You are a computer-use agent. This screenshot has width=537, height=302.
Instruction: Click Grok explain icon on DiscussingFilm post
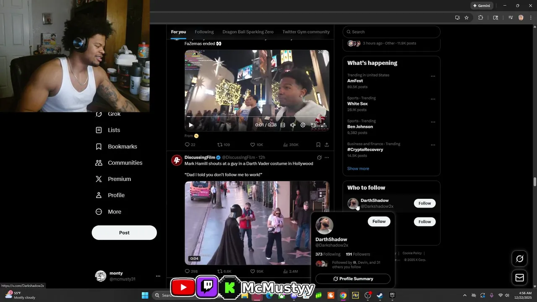coord(319,158)
